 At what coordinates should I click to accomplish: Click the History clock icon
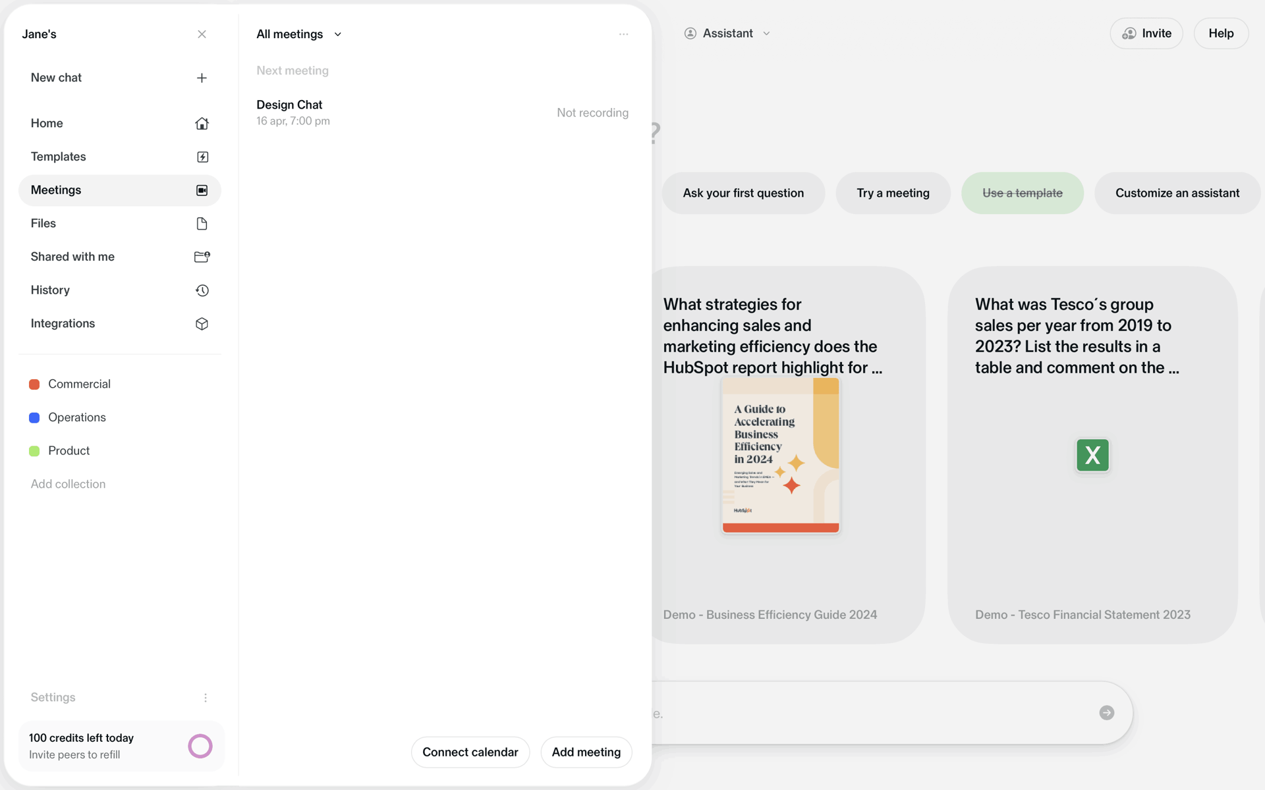[202, 290]
